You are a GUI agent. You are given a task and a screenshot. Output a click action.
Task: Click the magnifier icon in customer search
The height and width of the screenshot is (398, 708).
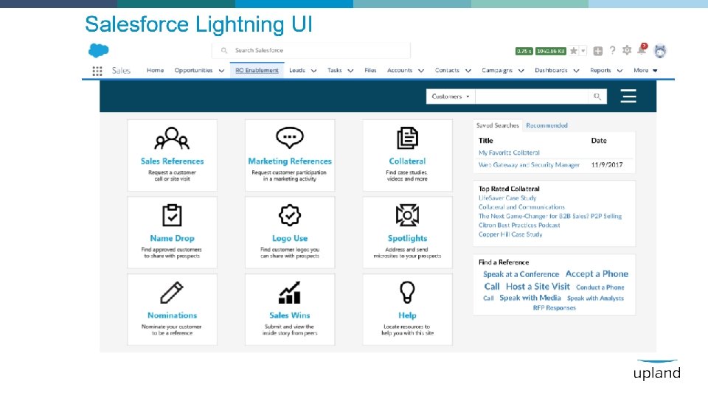(597, 97)
